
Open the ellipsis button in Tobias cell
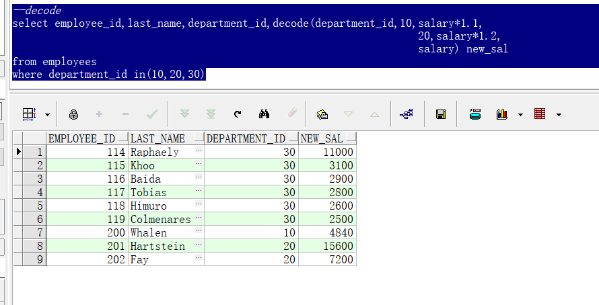pyautogui.click(x=199, y=190)
